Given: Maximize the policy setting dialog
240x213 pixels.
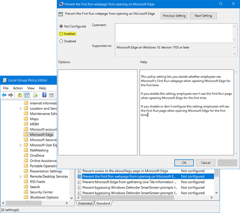Looking at the screenshot, I should [x=221, y=4].
